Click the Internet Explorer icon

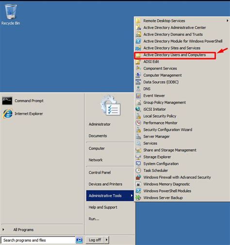coord(7,114)
